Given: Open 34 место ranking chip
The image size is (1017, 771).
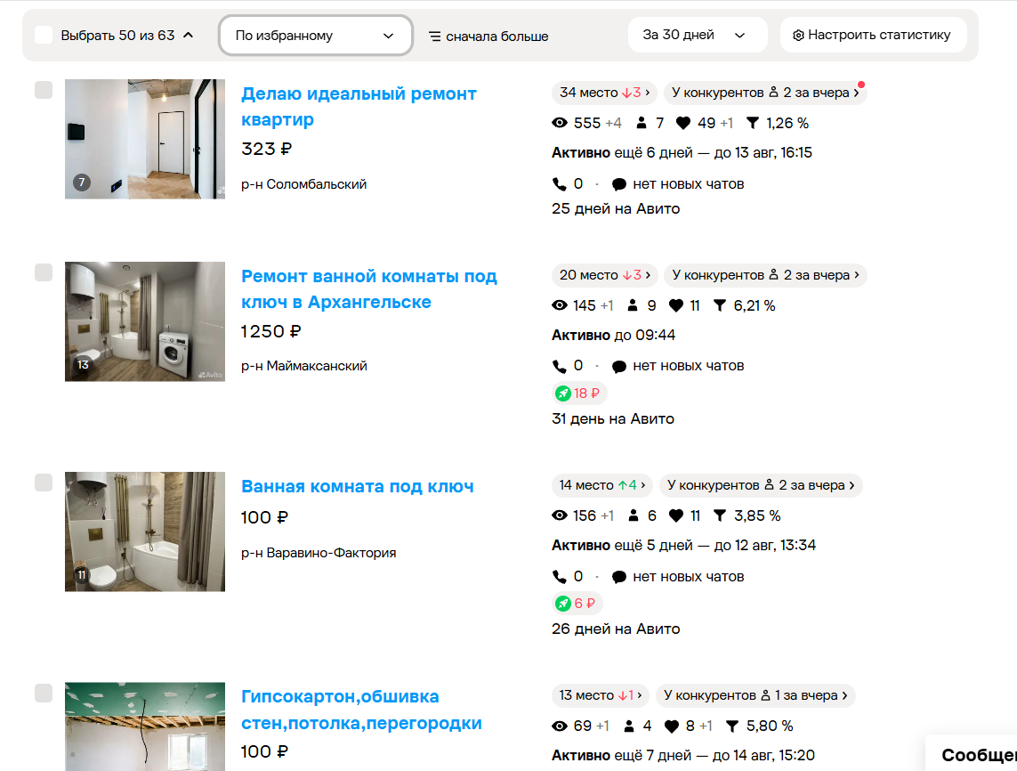Looking at the screenshot, I should point(604,93).
